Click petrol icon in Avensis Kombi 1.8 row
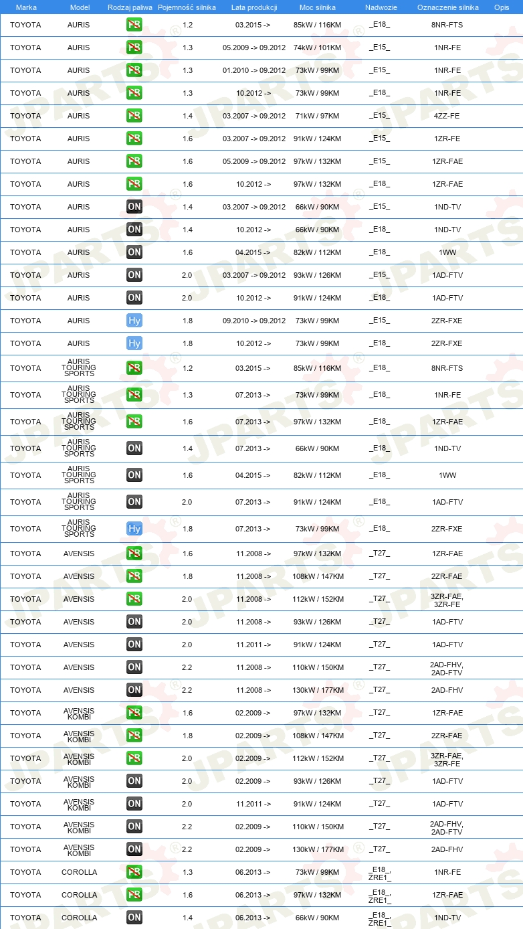 [x=134, y=736]
